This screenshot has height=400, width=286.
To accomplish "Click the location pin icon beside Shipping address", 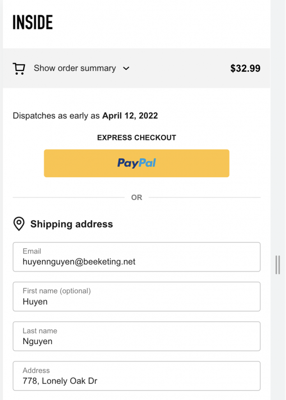I will pos(19,224).
